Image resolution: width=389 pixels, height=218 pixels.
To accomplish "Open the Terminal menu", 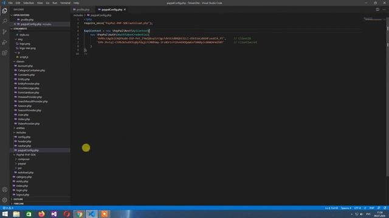I will tap(65, 3).
